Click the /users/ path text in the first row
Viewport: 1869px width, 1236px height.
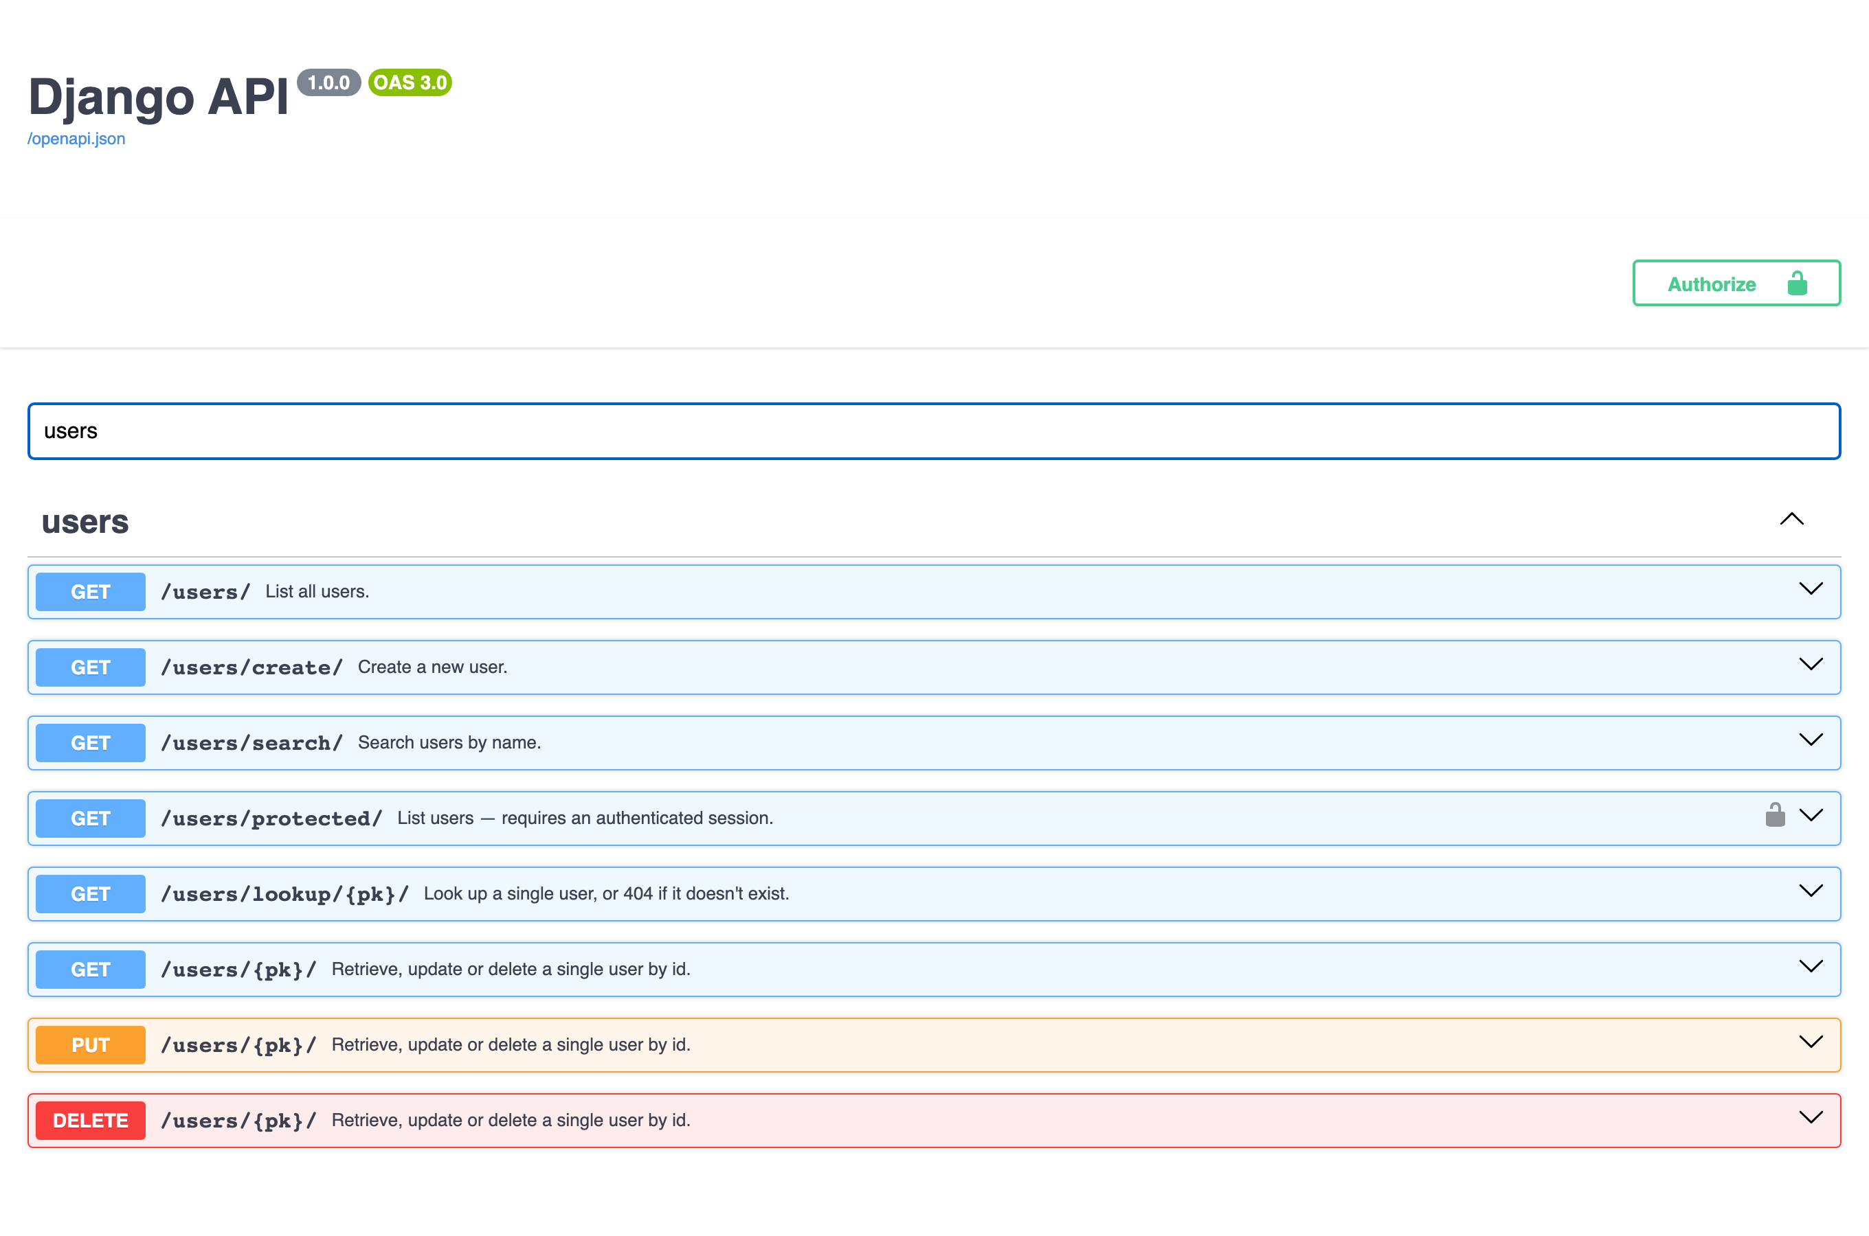coord(206,592)
